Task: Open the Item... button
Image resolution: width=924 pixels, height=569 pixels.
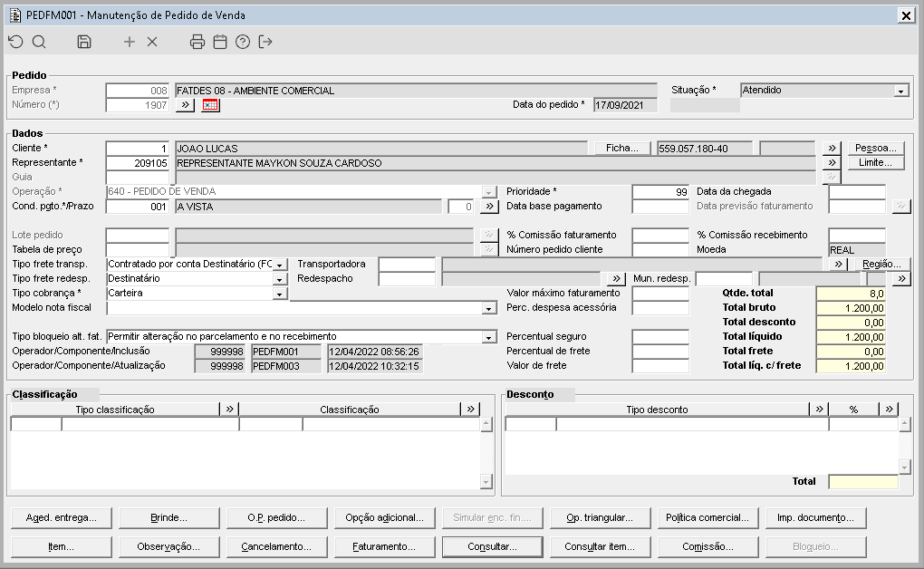Action: tap(61, 547)
